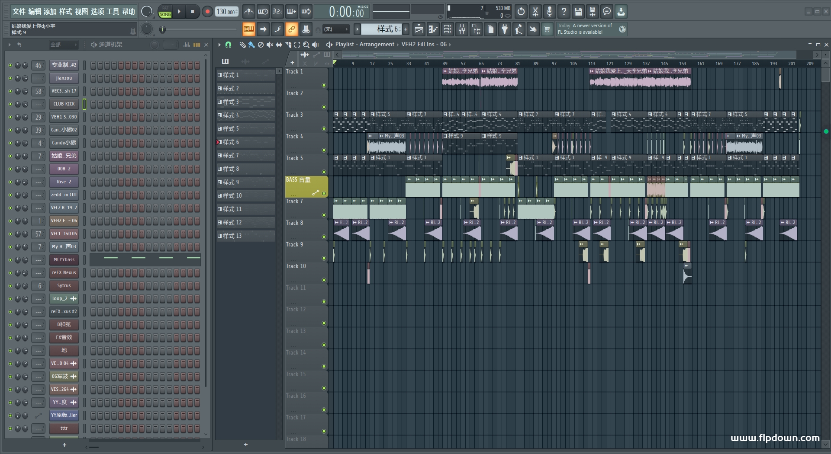Screen dimensions: 831x454
Task: Mute Track 4 with its green dot
Action: coord(324,150)
